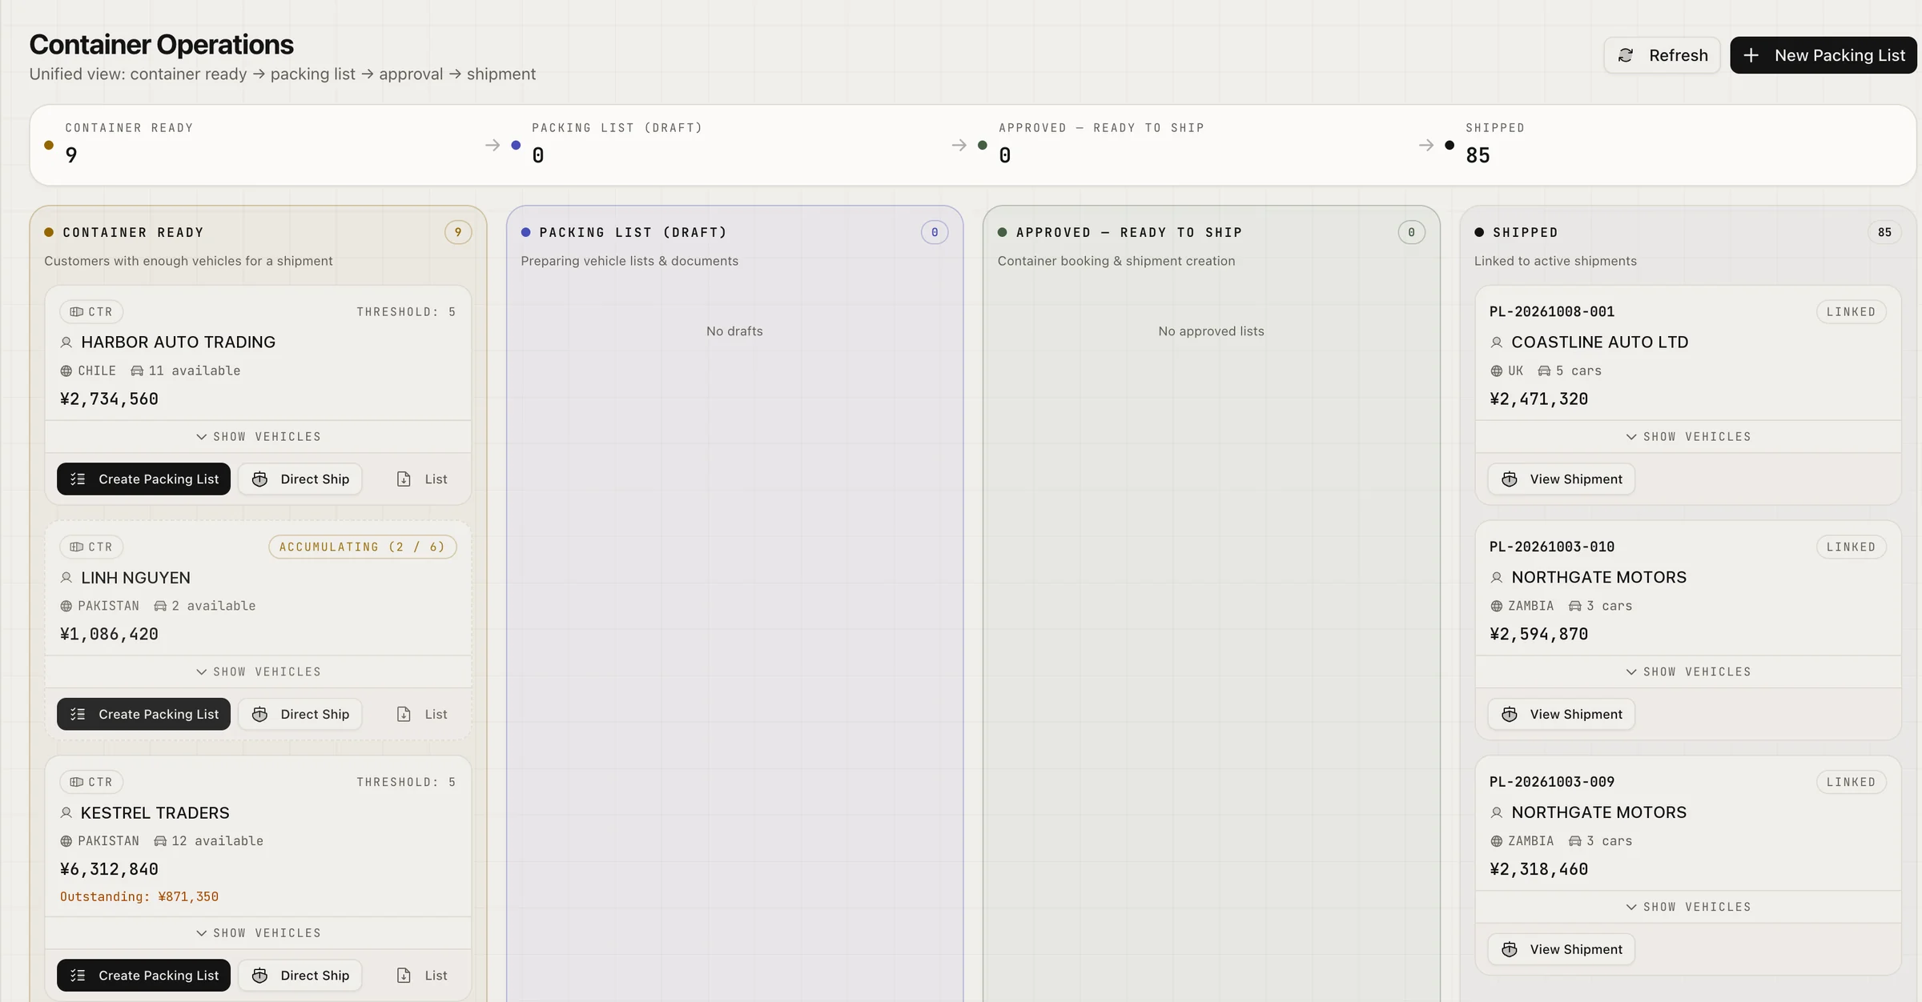Click the Shipped column 85 count badge

click(1884, 232)
